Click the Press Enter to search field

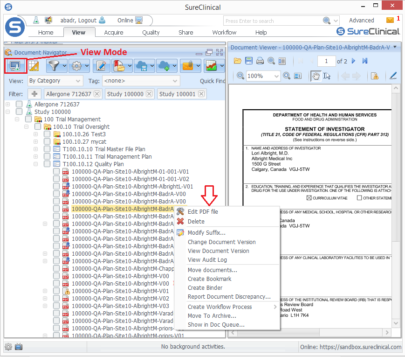coord(273,21)
